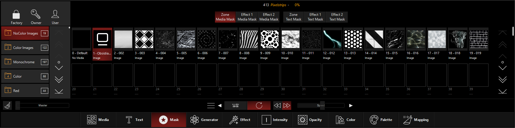Open the Media section
The image size is (515, 128).
pos(98,120)
